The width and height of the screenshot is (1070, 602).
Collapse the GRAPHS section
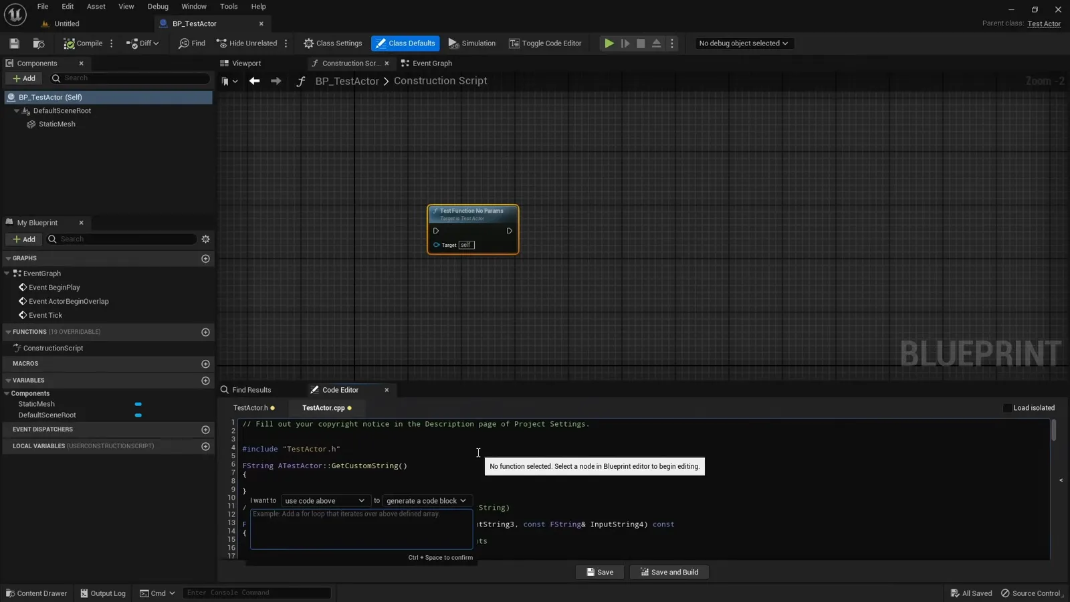point(8,258)
